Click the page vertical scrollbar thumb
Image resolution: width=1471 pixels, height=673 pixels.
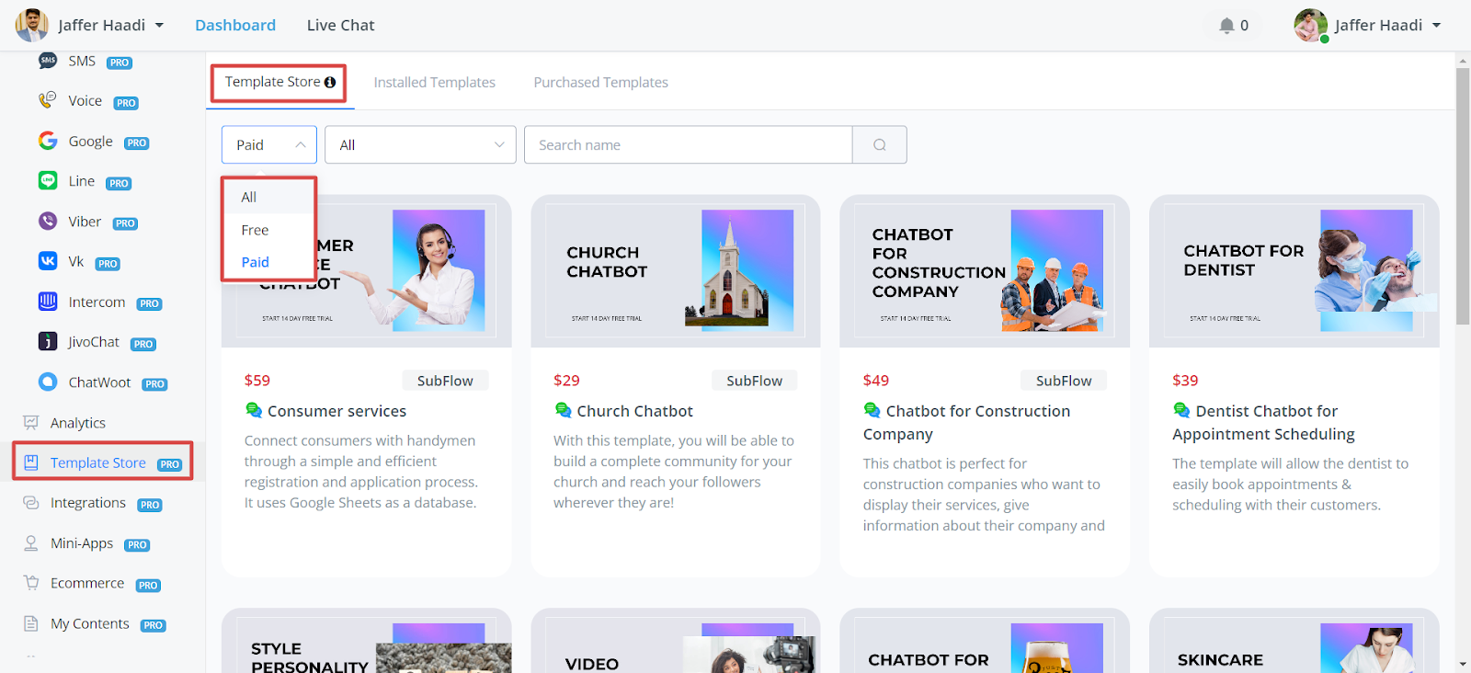coord(1463,196)
